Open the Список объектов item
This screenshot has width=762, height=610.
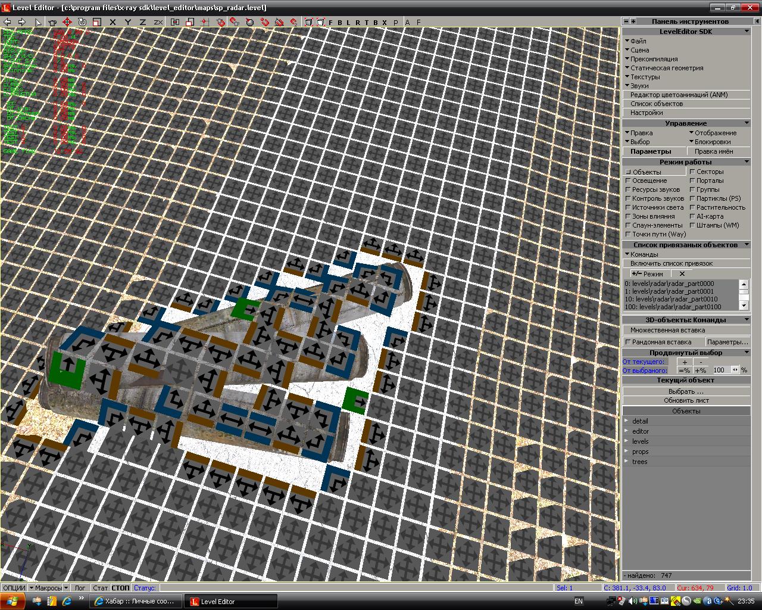[686, 104]
